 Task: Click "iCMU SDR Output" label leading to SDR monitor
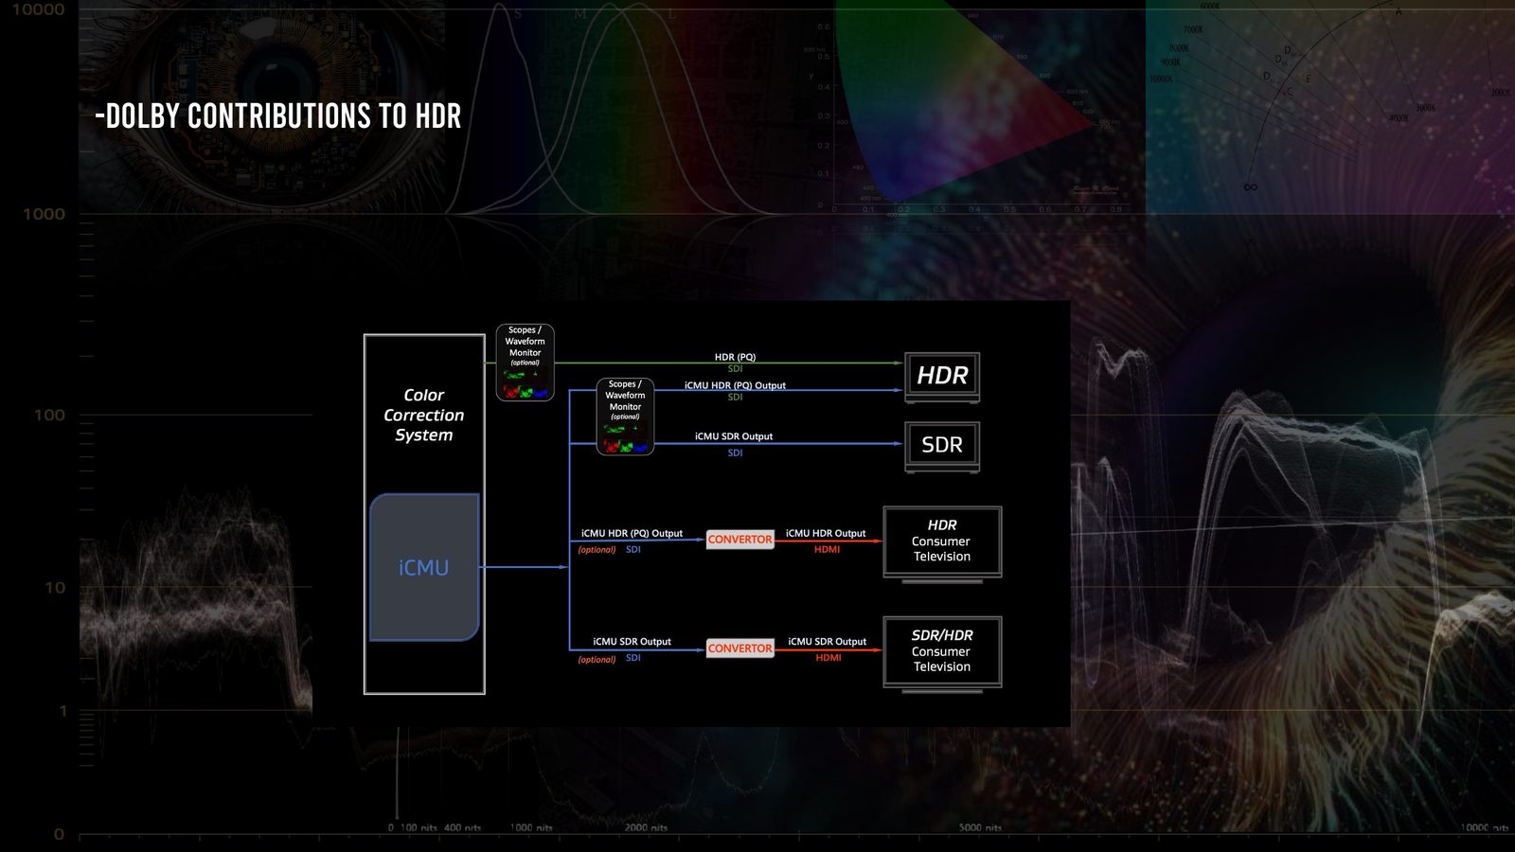tap(734, 436)
